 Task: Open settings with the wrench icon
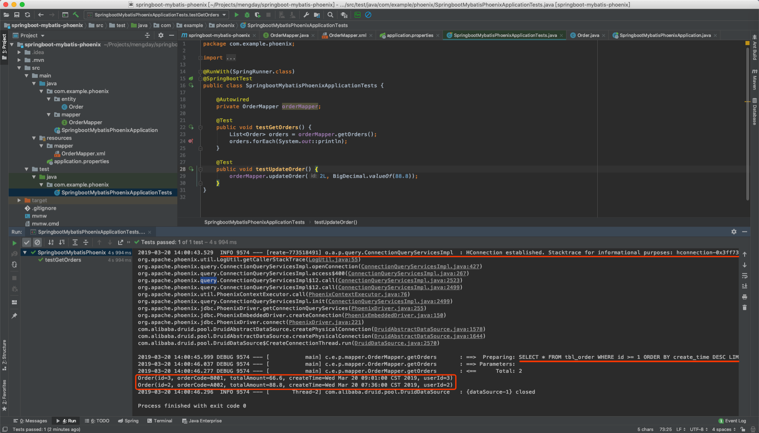pyautogui.click(x=306, y=15)
